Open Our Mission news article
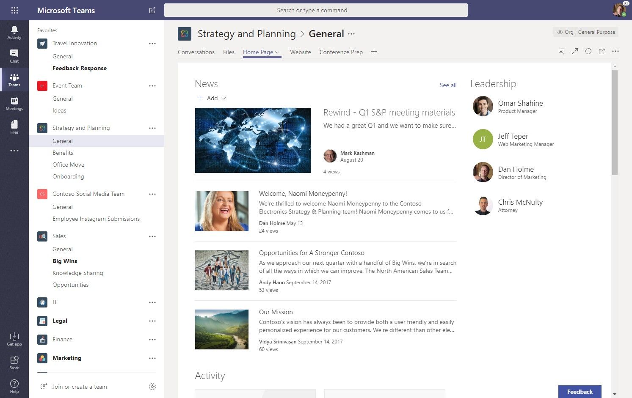Image resolution: width=632 pixels, height=398 pixels. (x=276, y=312)
